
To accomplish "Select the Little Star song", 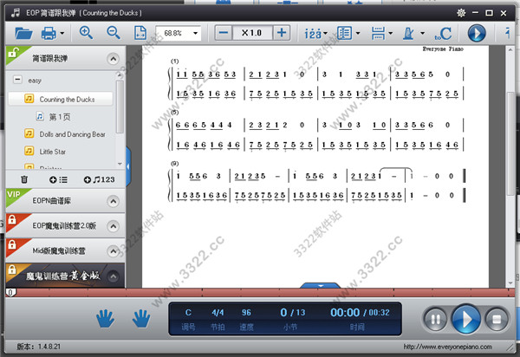I will coord(52,152).
